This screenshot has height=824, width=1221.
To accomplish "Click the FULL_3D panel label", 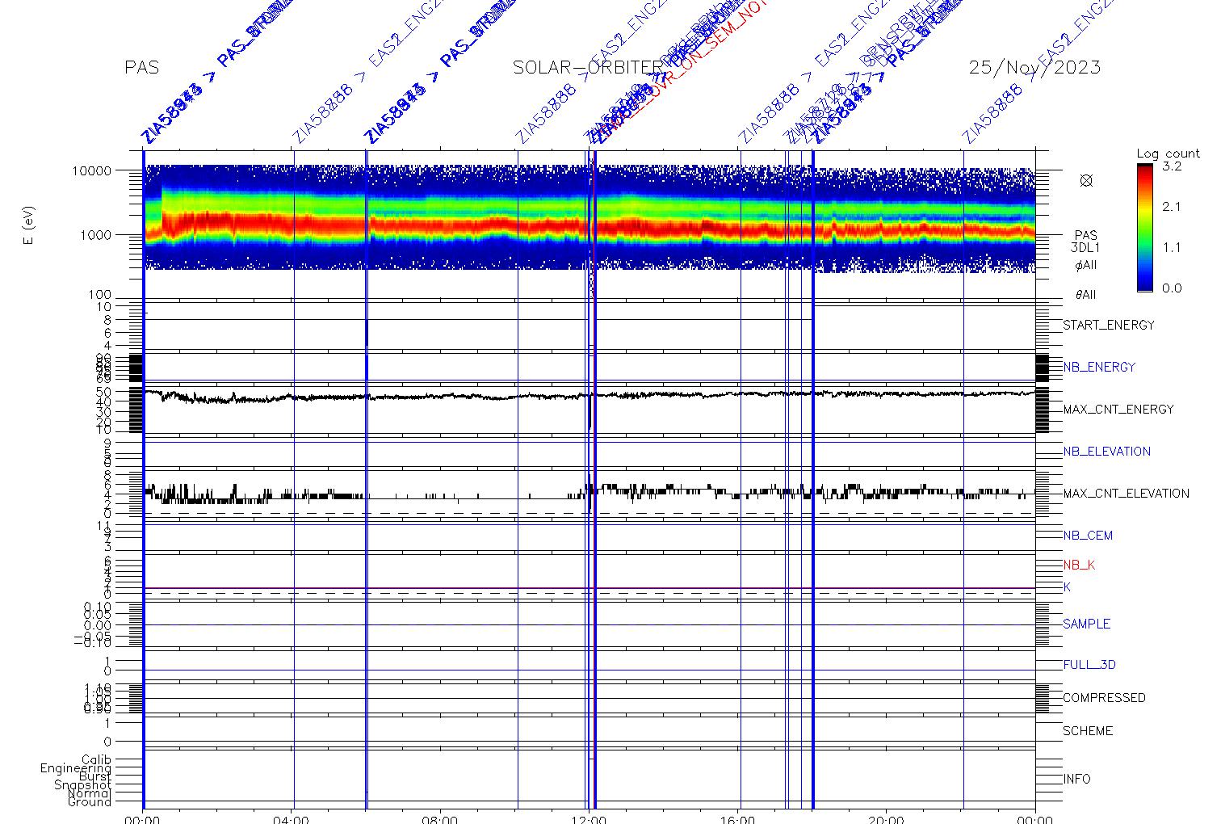I will tap(1089, 665).
